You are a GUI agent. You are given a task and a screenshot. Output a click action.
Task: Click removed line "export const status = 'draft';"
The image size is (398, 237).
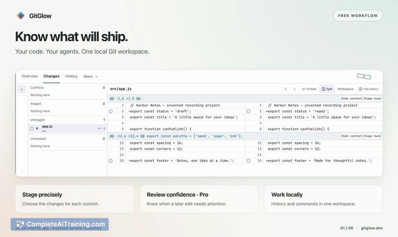[x=160, y=111]
